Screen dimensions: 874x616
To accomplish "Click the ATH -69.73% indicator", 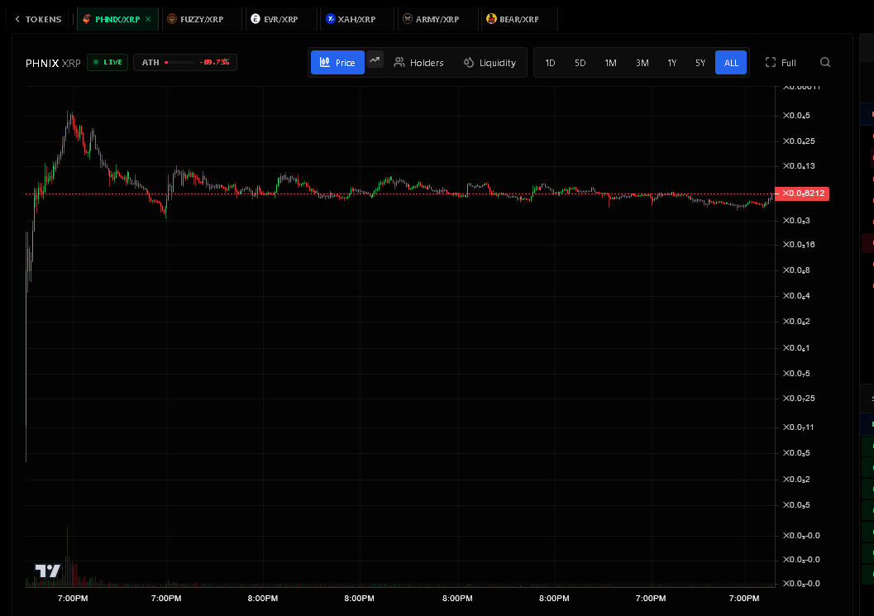I will 185,63.
